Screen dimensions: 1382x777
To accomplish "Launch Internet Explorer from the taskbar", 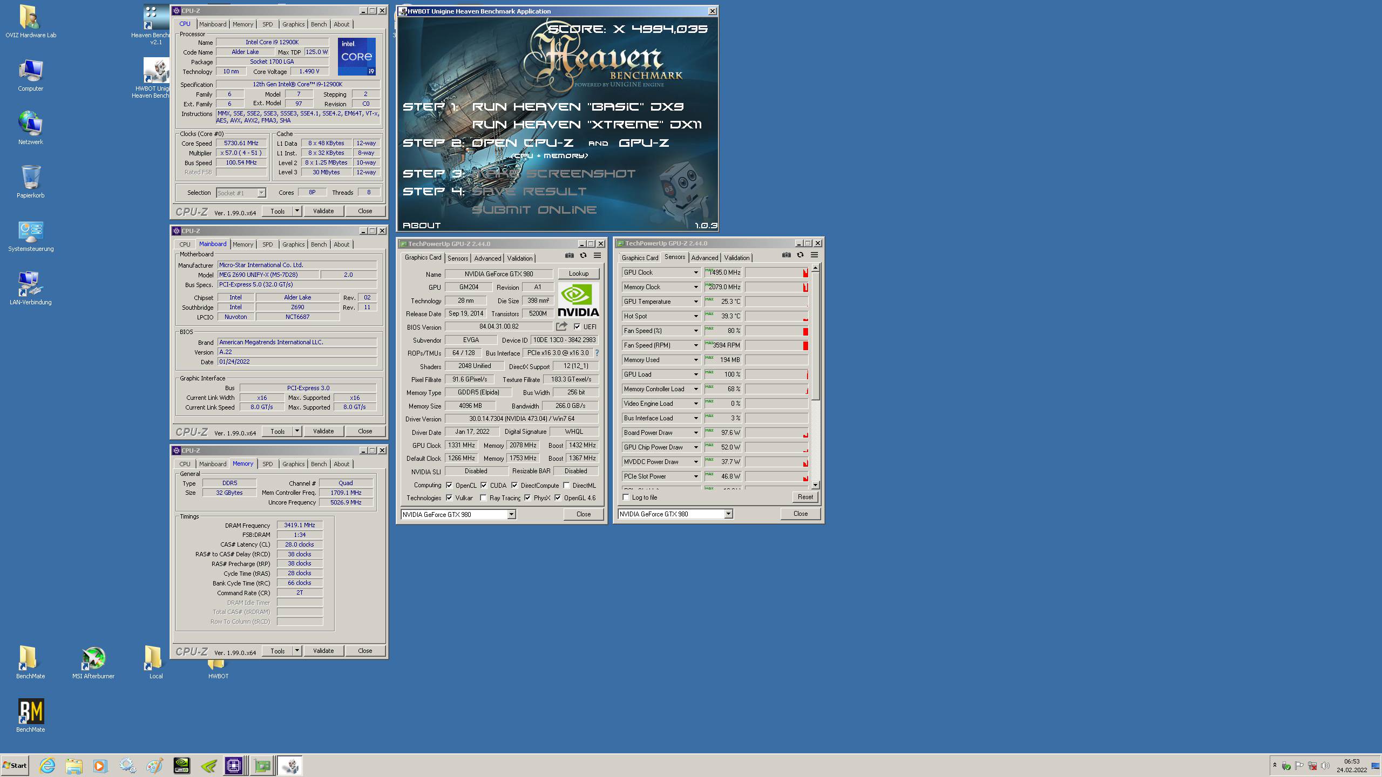I will 48,766.
